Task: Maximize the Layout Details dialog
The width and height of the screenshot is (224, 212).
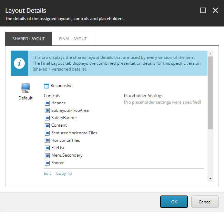Action: [203, 10]
